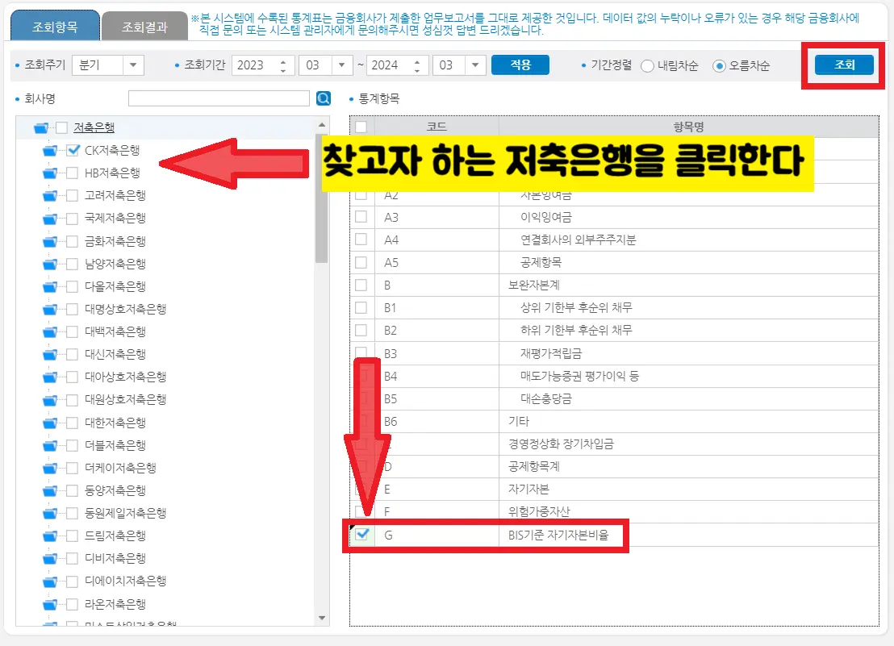Image resolution: width=894 pixels, height=646 pixels.
Task: Check the 이익잉여금 (A3) statistics item
Action: (361, 217)
